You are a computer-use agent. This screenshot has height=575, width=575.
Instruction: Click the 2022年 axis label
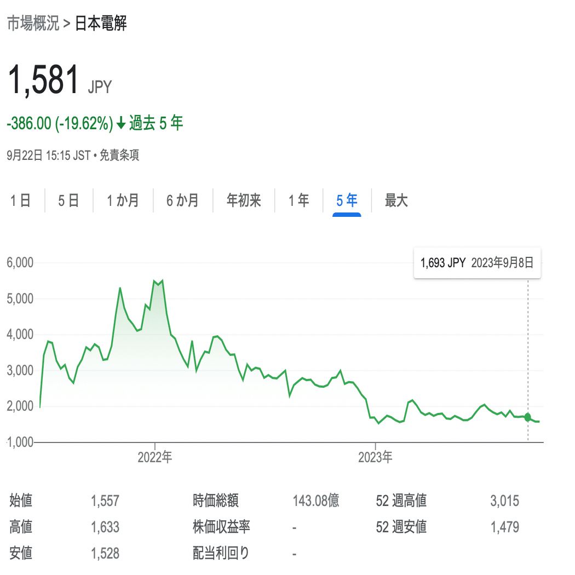pos(155,457)
